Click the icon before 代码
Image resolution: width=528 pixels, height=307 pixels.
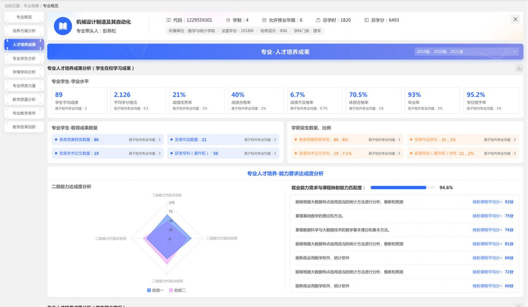[168, 20]
